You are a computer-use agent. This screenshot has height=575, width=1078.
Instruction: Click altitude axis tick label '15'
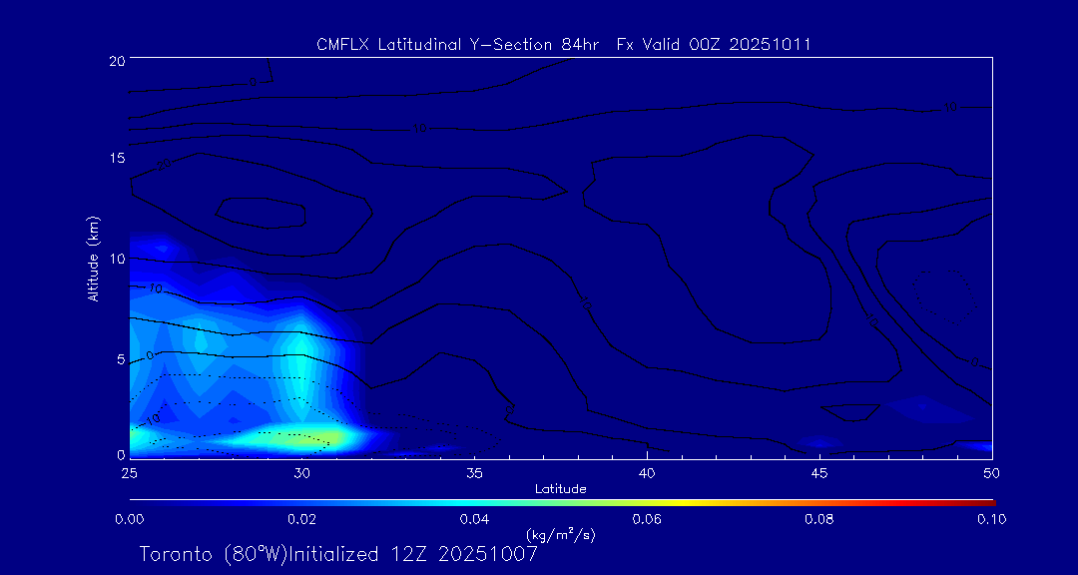[x=116, y=159]
